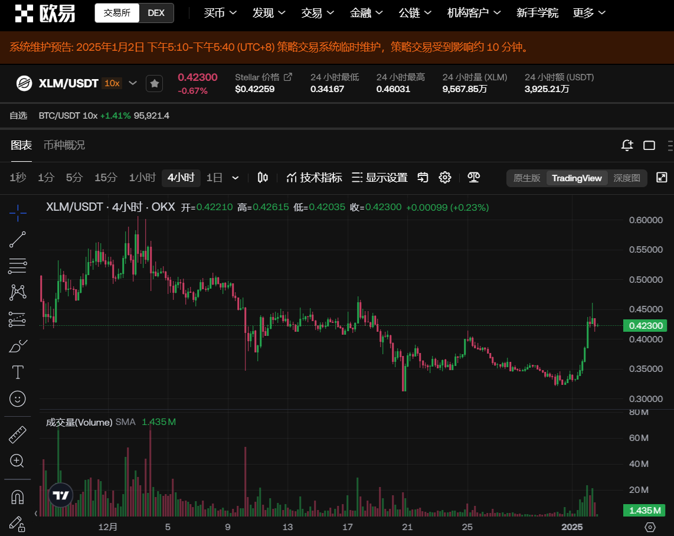Select the text annotation tool

pos(18,372)
